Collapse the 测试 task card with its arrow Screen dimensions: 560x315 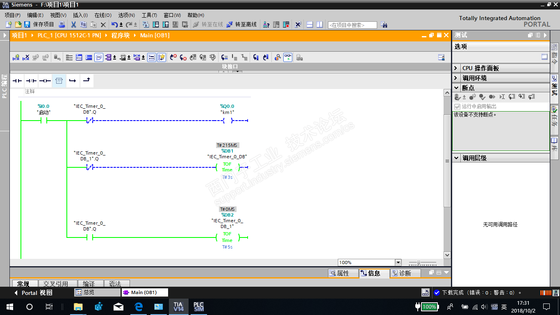pyautogui.click(x=545, y=35)
